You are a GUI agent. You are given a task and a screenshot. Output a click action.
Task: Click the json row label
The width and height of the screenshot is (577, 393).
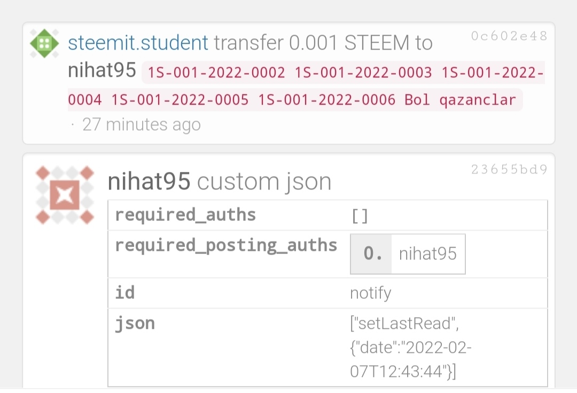click(135, 324)
